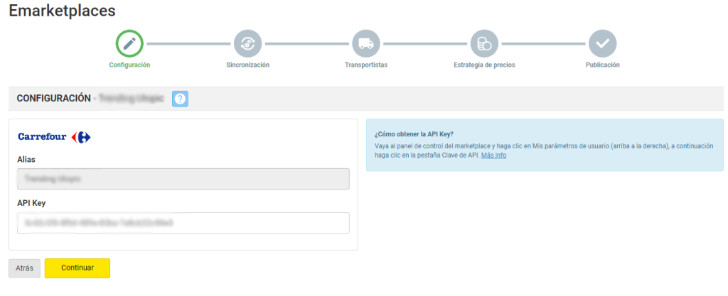Select the Transportistas truck step icon
This screenshot has width=728, height=296.
[366, 43]
